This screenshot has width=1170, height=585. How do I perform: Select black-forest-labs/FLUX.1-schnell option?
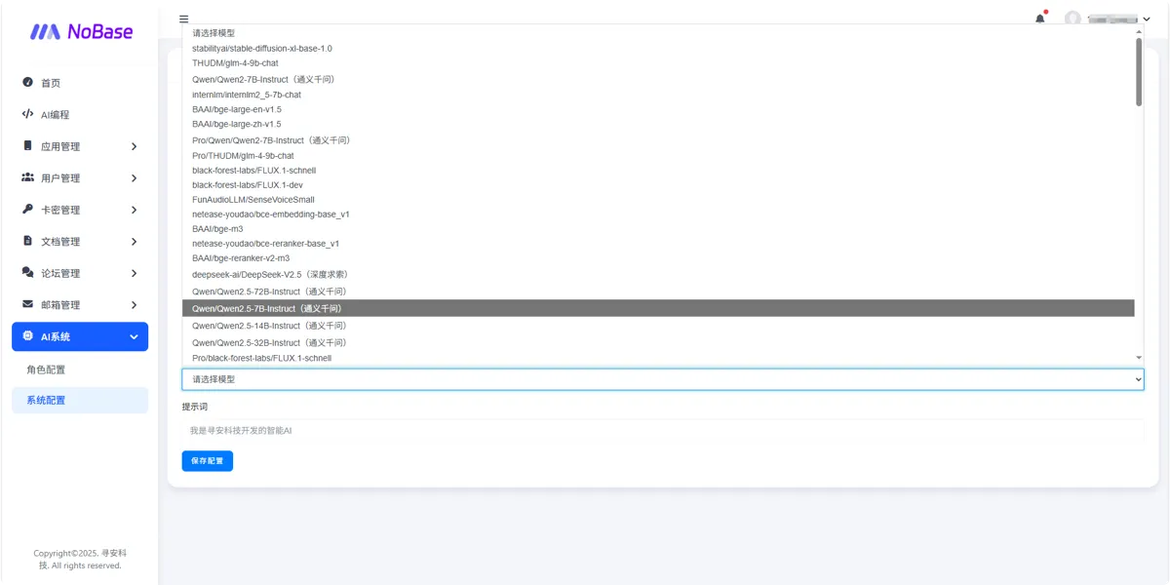pyautogui.click(x=658, y=170)
